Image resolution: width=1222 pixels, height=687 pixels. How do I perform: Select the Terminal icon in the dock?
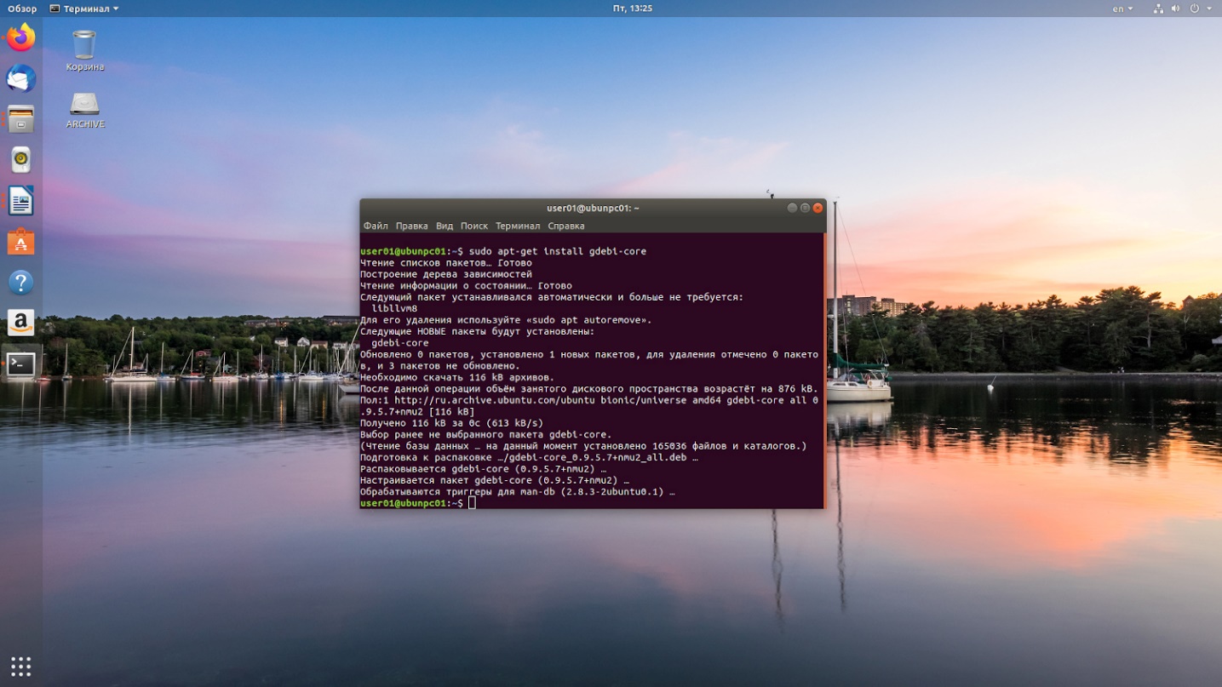tap(21, 364)
